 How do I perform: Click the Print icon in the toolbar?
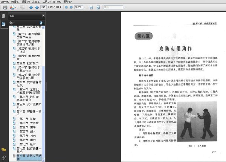pos(5,8)
